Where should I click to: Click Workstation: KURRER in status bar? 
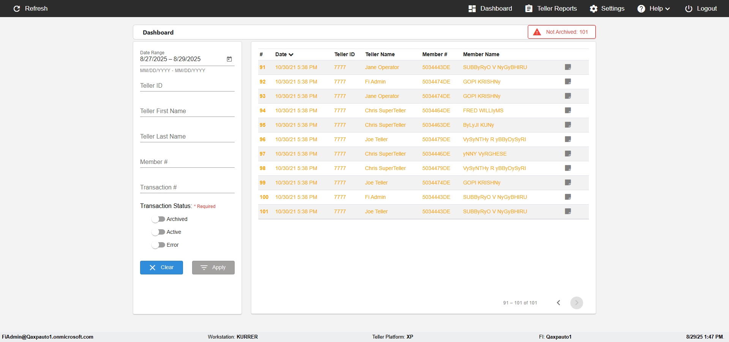point(233,337)
